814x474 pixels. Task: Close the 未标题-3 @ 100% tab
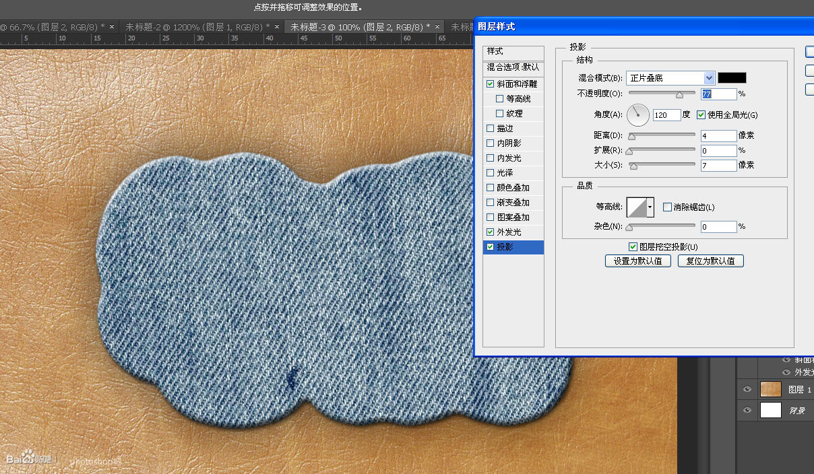[437, 27]
